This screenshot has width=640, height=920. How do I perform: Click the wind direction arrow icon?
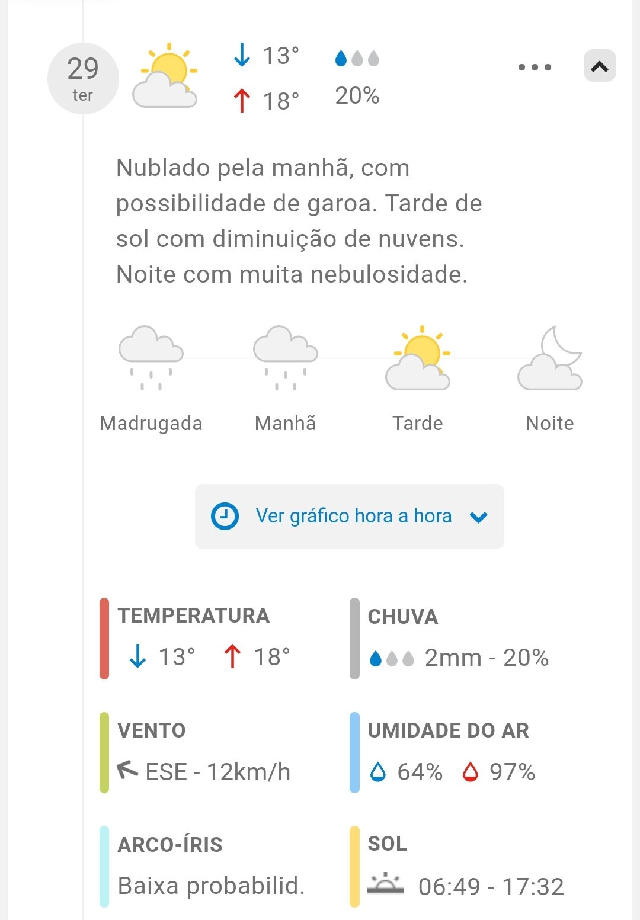[127, 770]
